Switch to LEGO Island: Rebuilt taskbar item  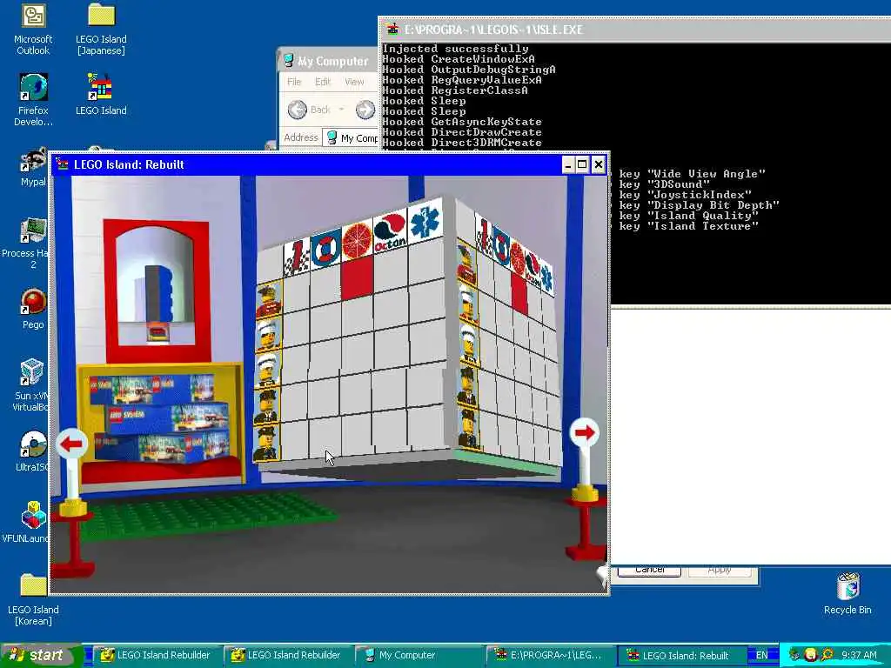[680, 655]
